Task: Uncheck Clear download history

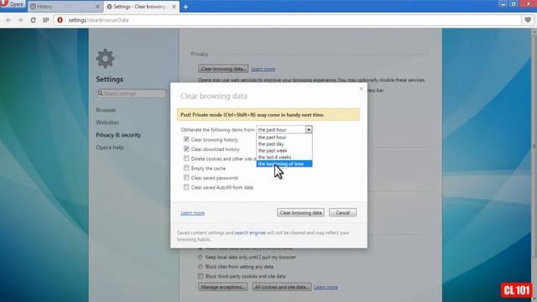Action: coord(186,149)
